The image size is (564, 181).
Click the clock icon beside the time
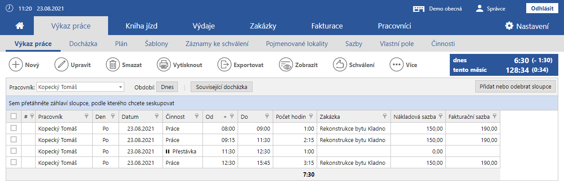point(9,8)
